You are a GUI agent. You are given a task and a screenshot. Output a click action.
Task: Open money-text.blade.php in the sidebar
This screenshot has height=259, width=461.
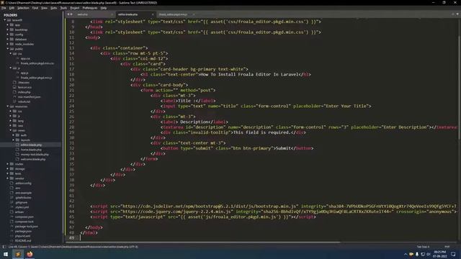coord(35,155)
